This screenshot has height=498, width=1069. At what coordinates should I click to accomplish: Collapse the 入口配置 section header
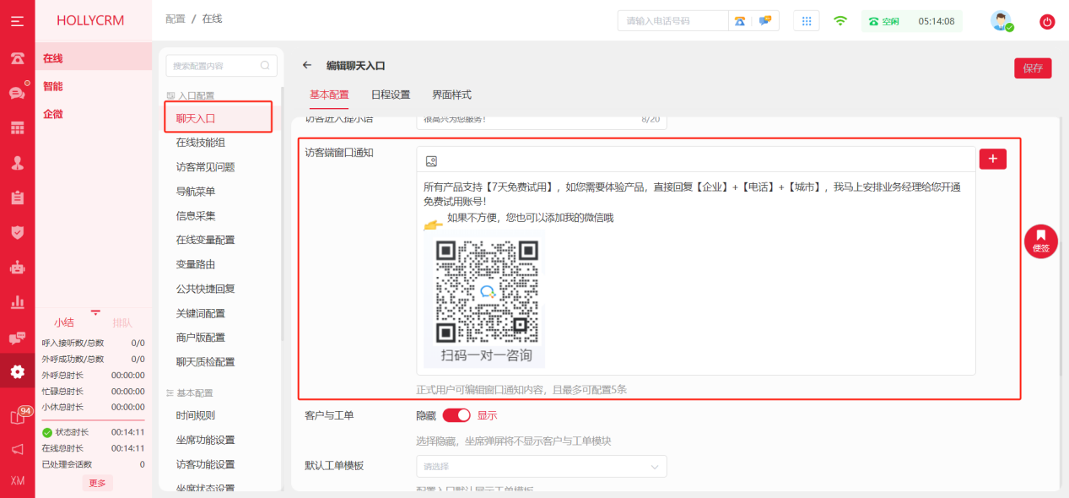click(190, 96)
